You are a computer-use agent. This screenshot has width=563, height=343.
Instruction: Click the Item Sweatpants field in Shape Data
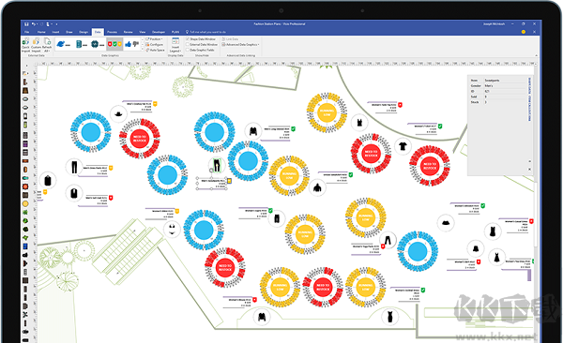[497, 81]
